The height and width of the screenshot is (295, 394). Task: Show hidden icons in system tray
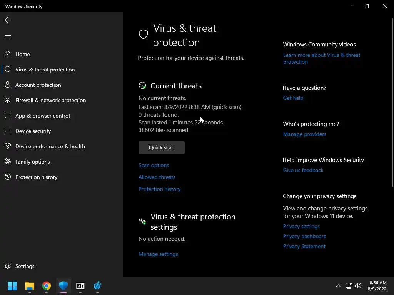click(x=338, y=286)
